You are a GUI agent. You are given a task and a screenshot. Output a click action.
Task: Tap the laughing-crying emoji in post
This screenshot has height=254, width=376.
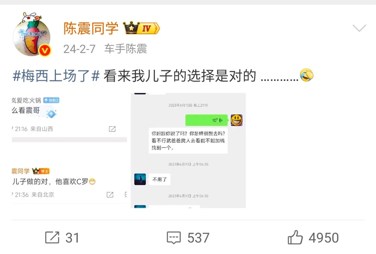(307, 75)
